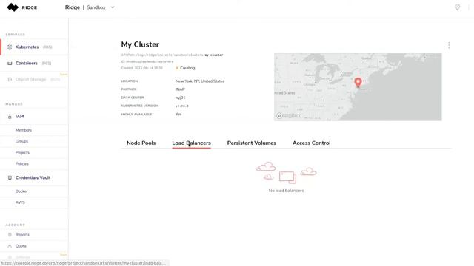Switch to the Node Pools tab
The height and width of the screenshot is (266, 474).
pyautogui.click(x=141, y=143)
